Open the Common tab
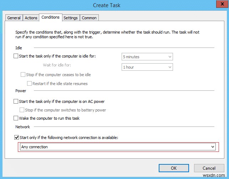This screenshot has width=229, height=179. [x=89, y=18]
